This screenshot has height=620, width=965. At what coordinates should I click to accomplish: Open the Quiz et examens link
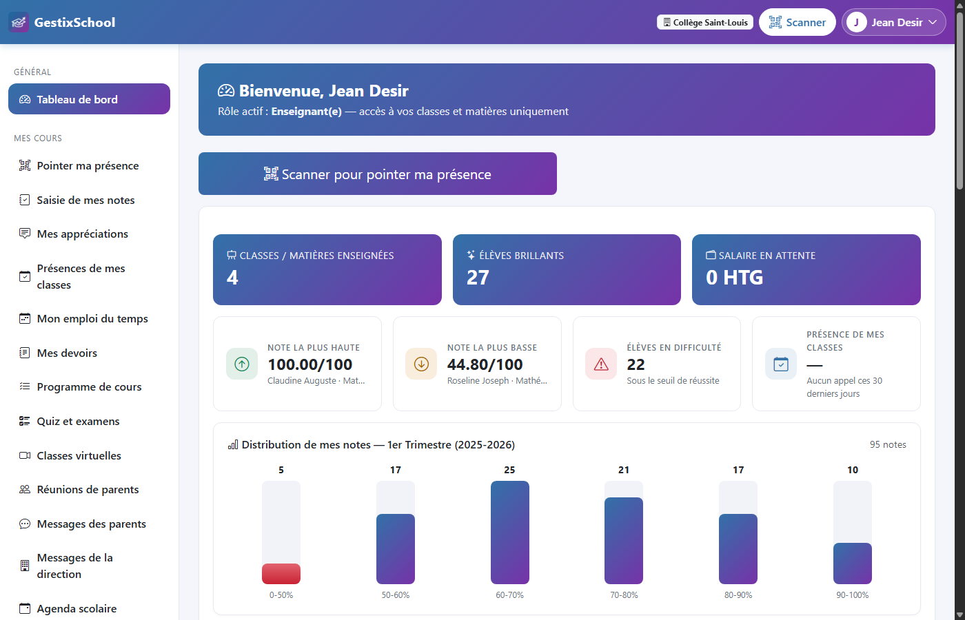89,421
